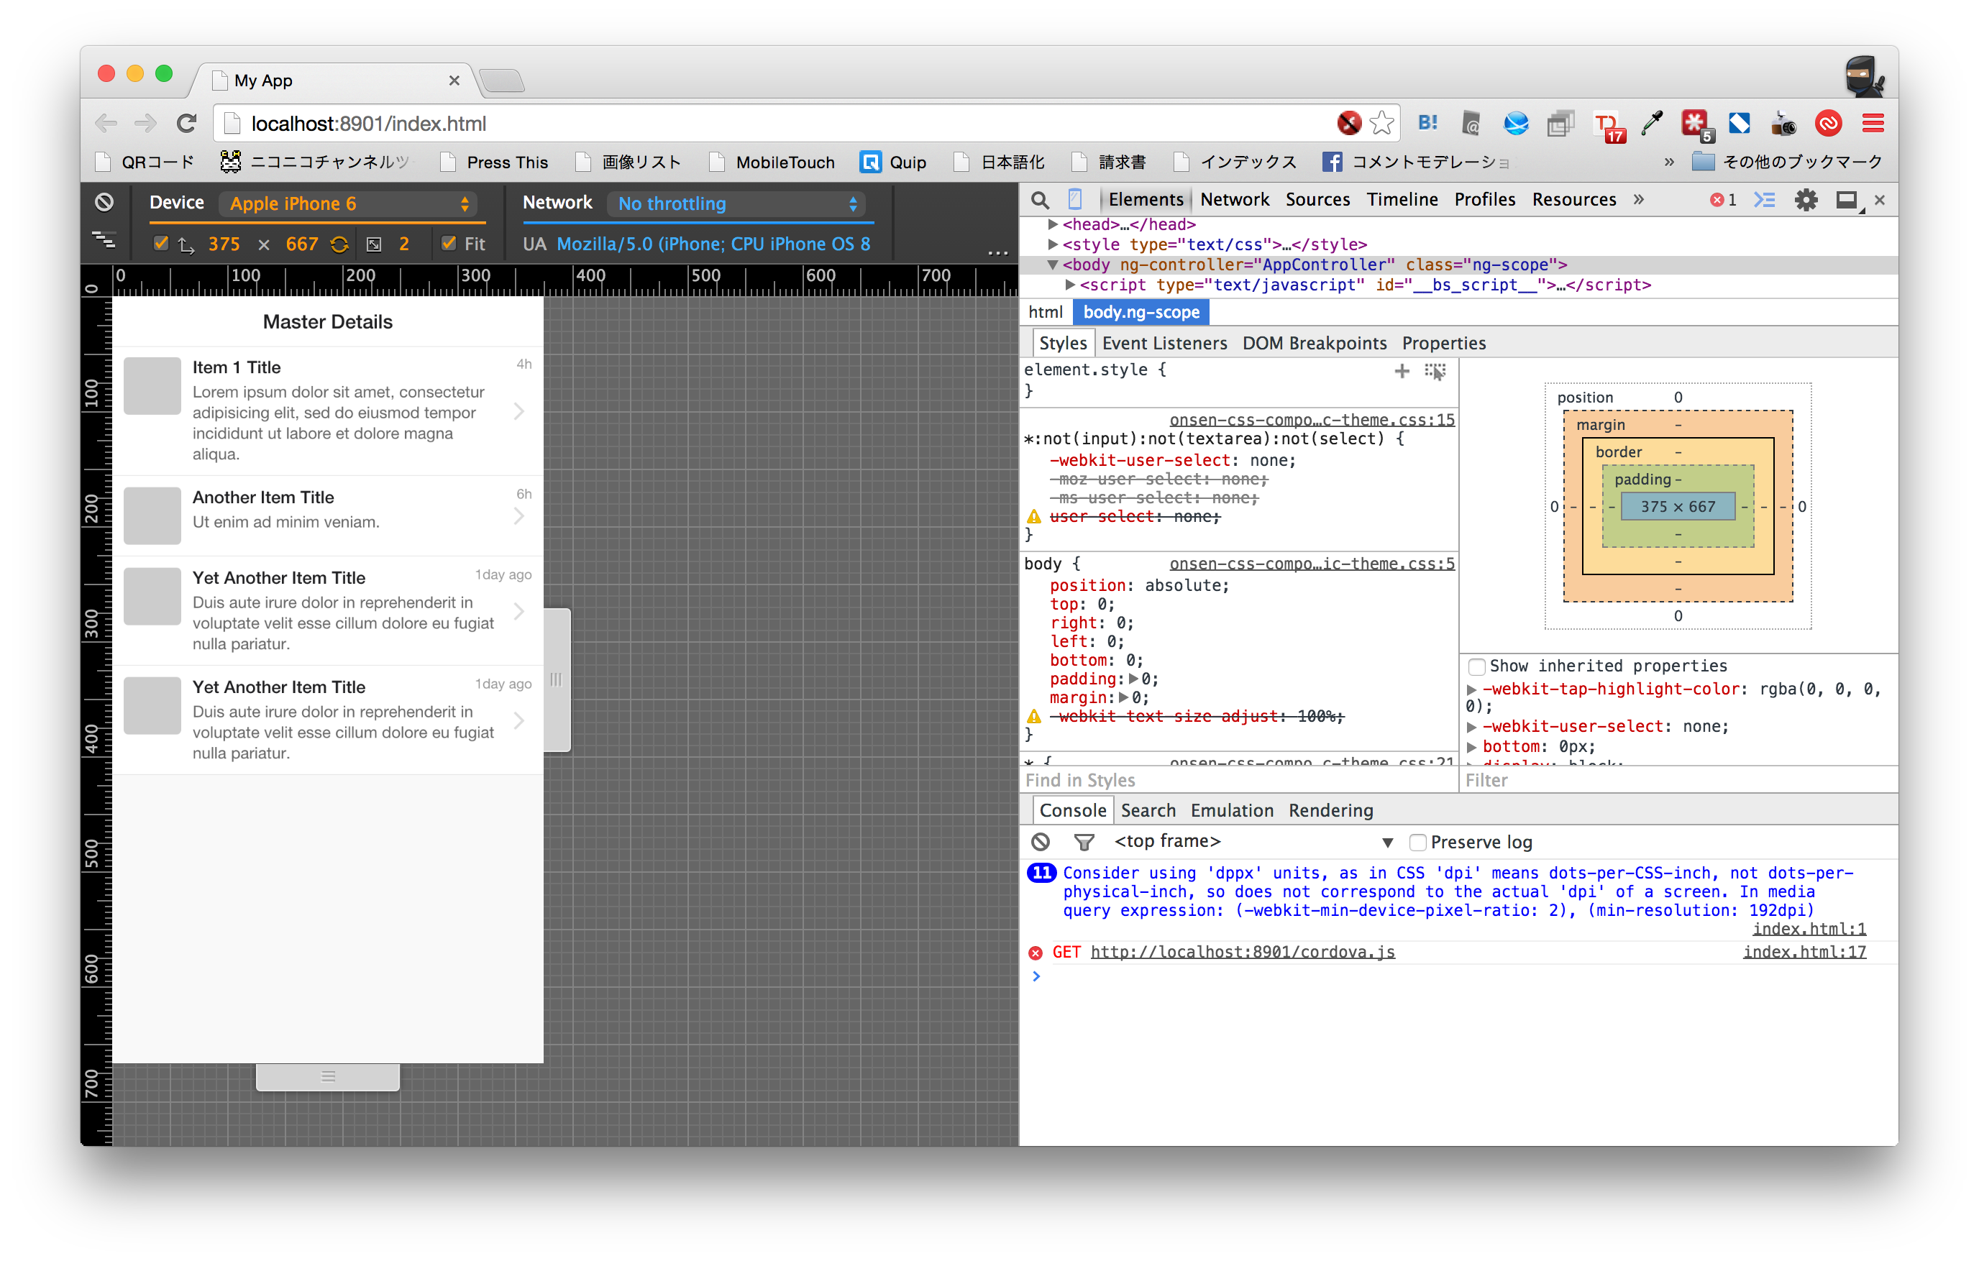Click the viewport bottom resize handle
The image size is (1979, 1261).
(328, 1076)
